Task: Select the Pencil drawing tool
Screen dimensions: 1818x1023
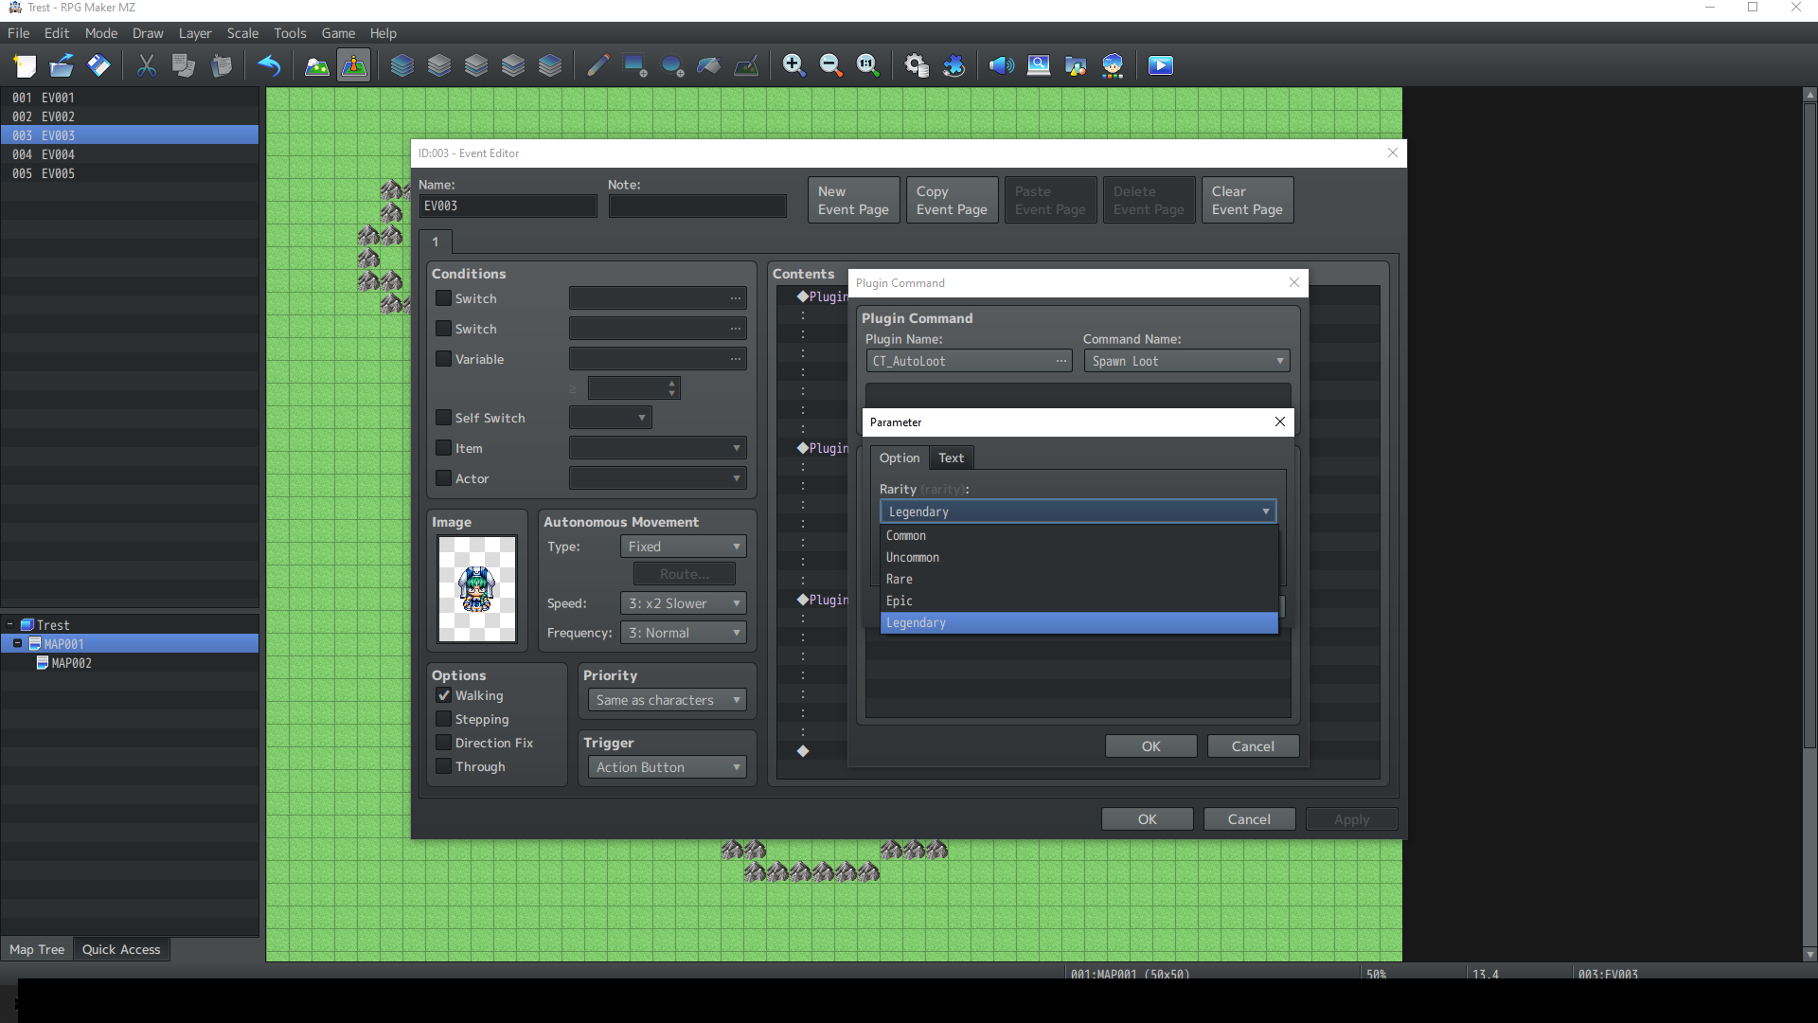Action: click(597, 65)
